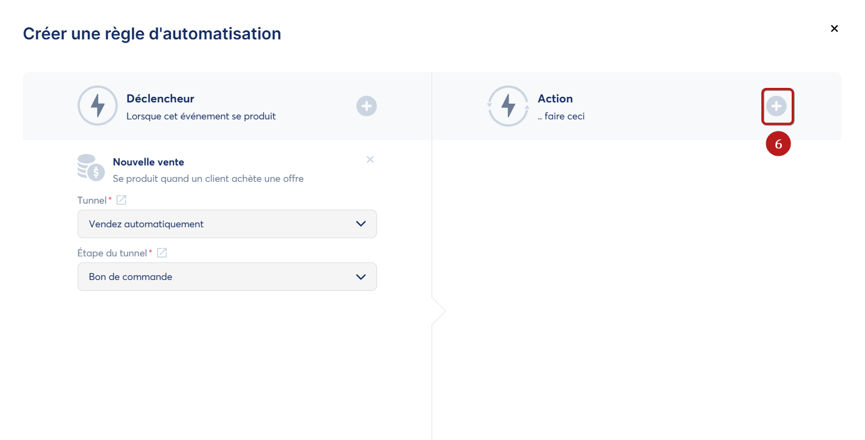Click the Action heading
The width and height of the screenshot is (865, 440).
click(555, 98)
